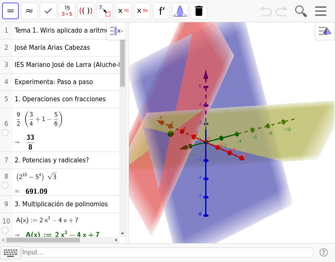This screenshot has height=262, width=335.
Task: Select the Evaluate tool
Action: coord(11,11)
